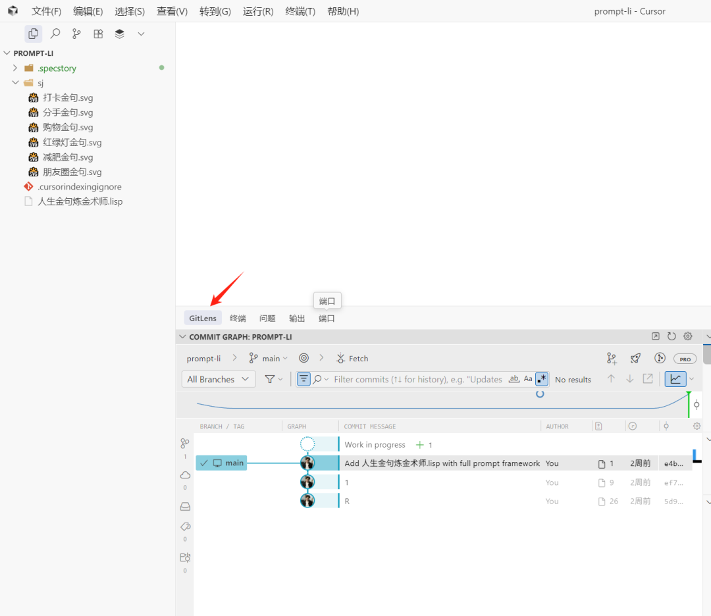The image size is (711, 616).
Task: Open minimap options chevron
Action: [691, 379]
